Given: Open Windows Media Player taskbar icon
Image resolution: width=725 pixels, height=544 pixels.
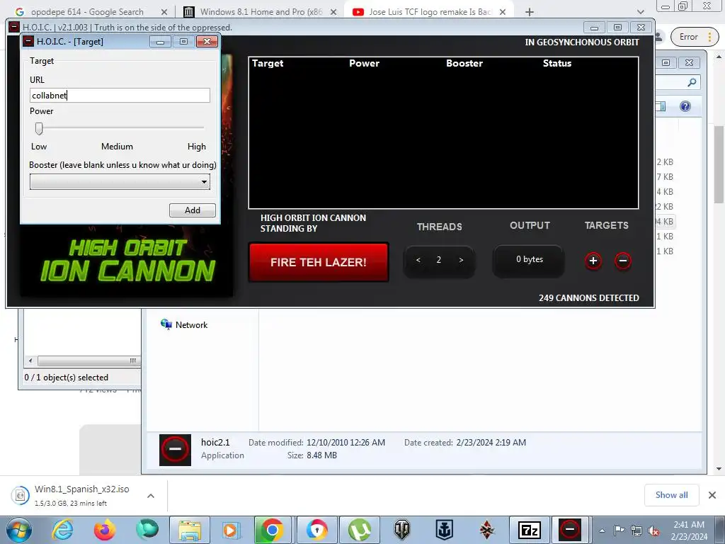Looking at the screenshot, I should coord(231,530).
